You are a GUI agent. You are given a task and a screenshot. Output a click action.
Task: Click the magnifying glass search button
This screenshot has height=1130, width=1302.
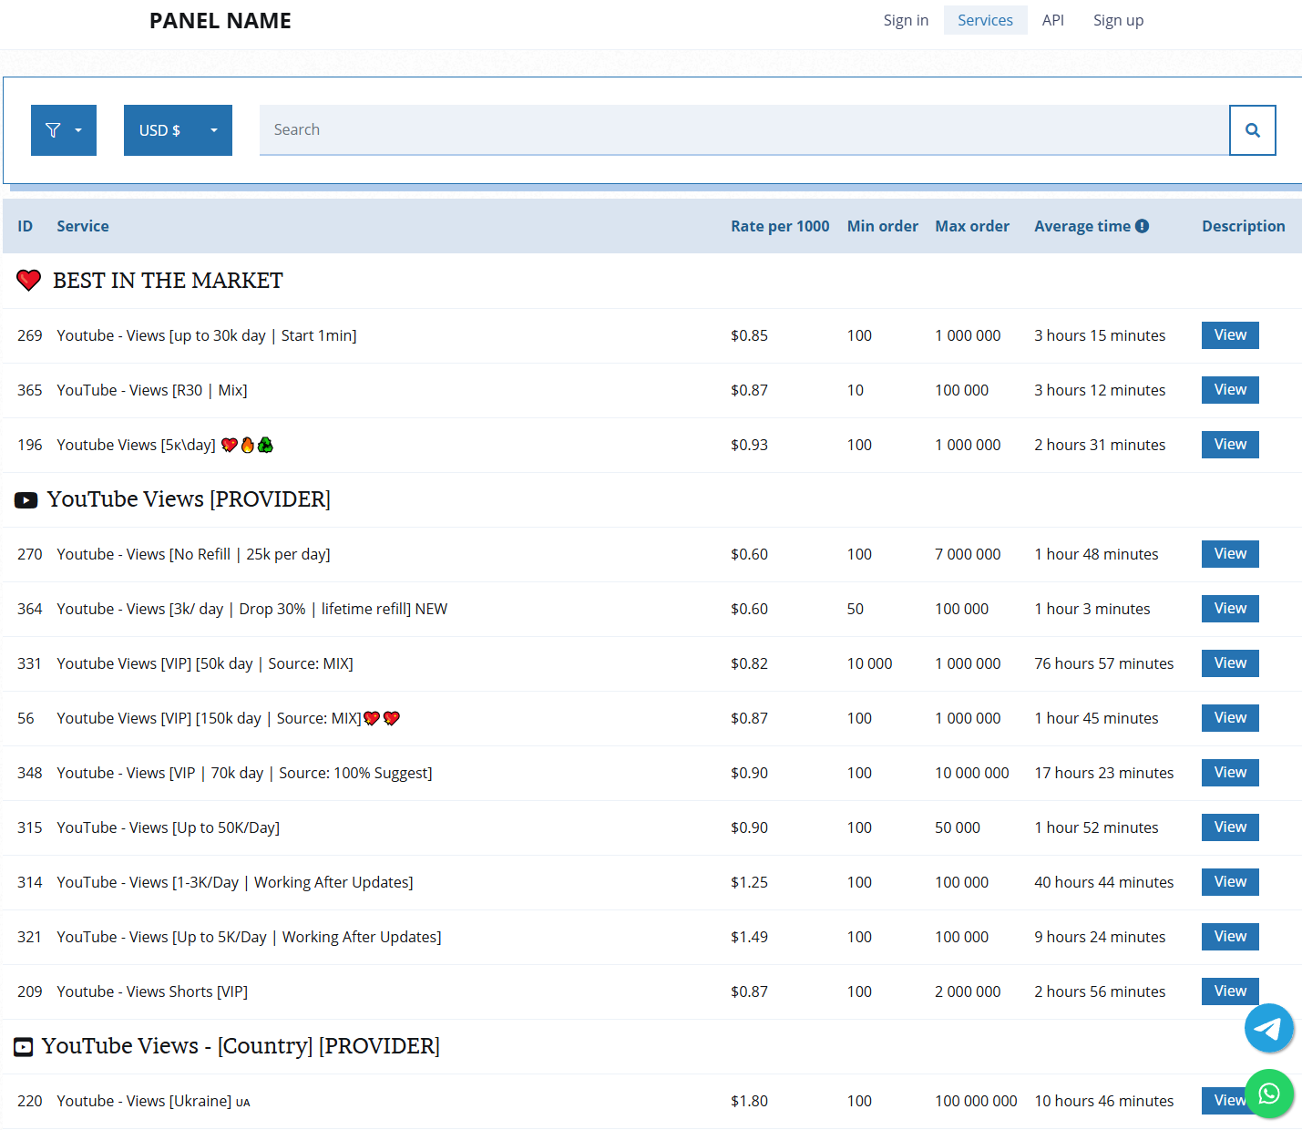1252,130
